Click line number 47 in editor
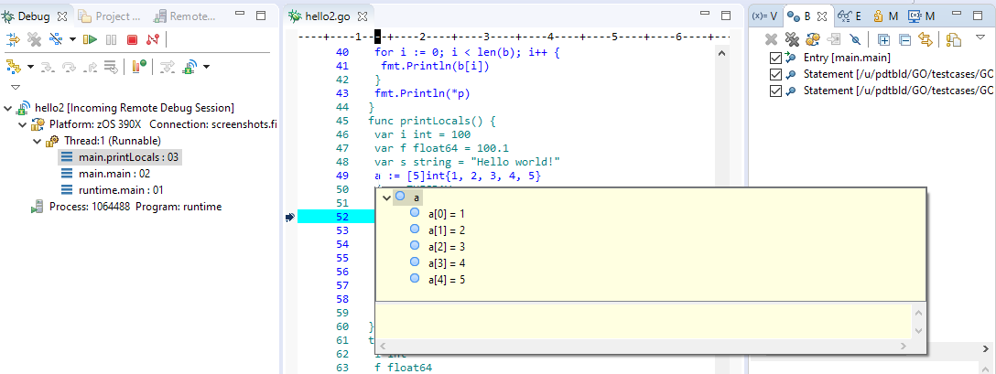Viewport: 996px width, 374px height. click(x=341, y=148)
